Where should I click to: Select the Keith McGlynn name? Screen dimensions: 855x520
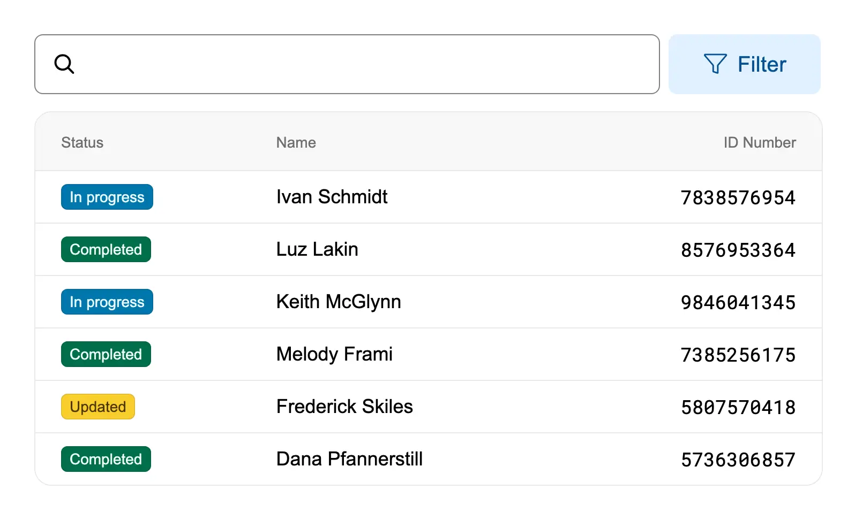click(x=339, y=302)
